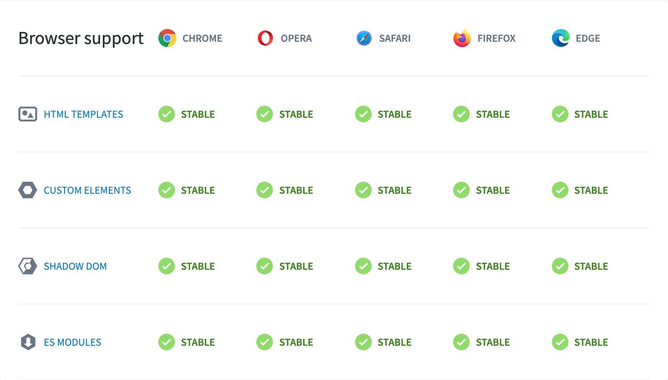Image resolution: width=668 pixels, height=380 pixels.
Task: Click Safari's green checkmark for Custom Elements
Action: coord(364,191)
